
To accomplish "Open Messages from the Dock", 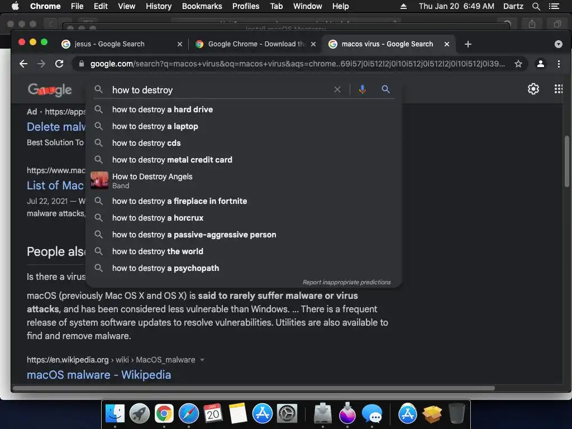I will [371, 414].
